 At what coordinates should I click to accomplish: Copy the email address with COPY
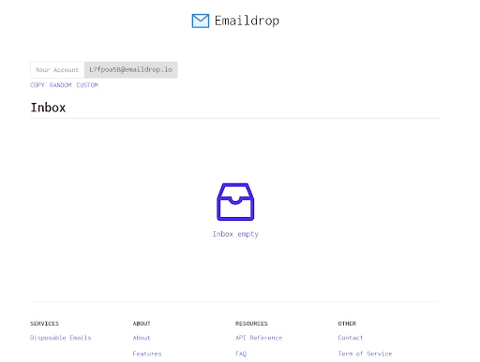point(37,85)
